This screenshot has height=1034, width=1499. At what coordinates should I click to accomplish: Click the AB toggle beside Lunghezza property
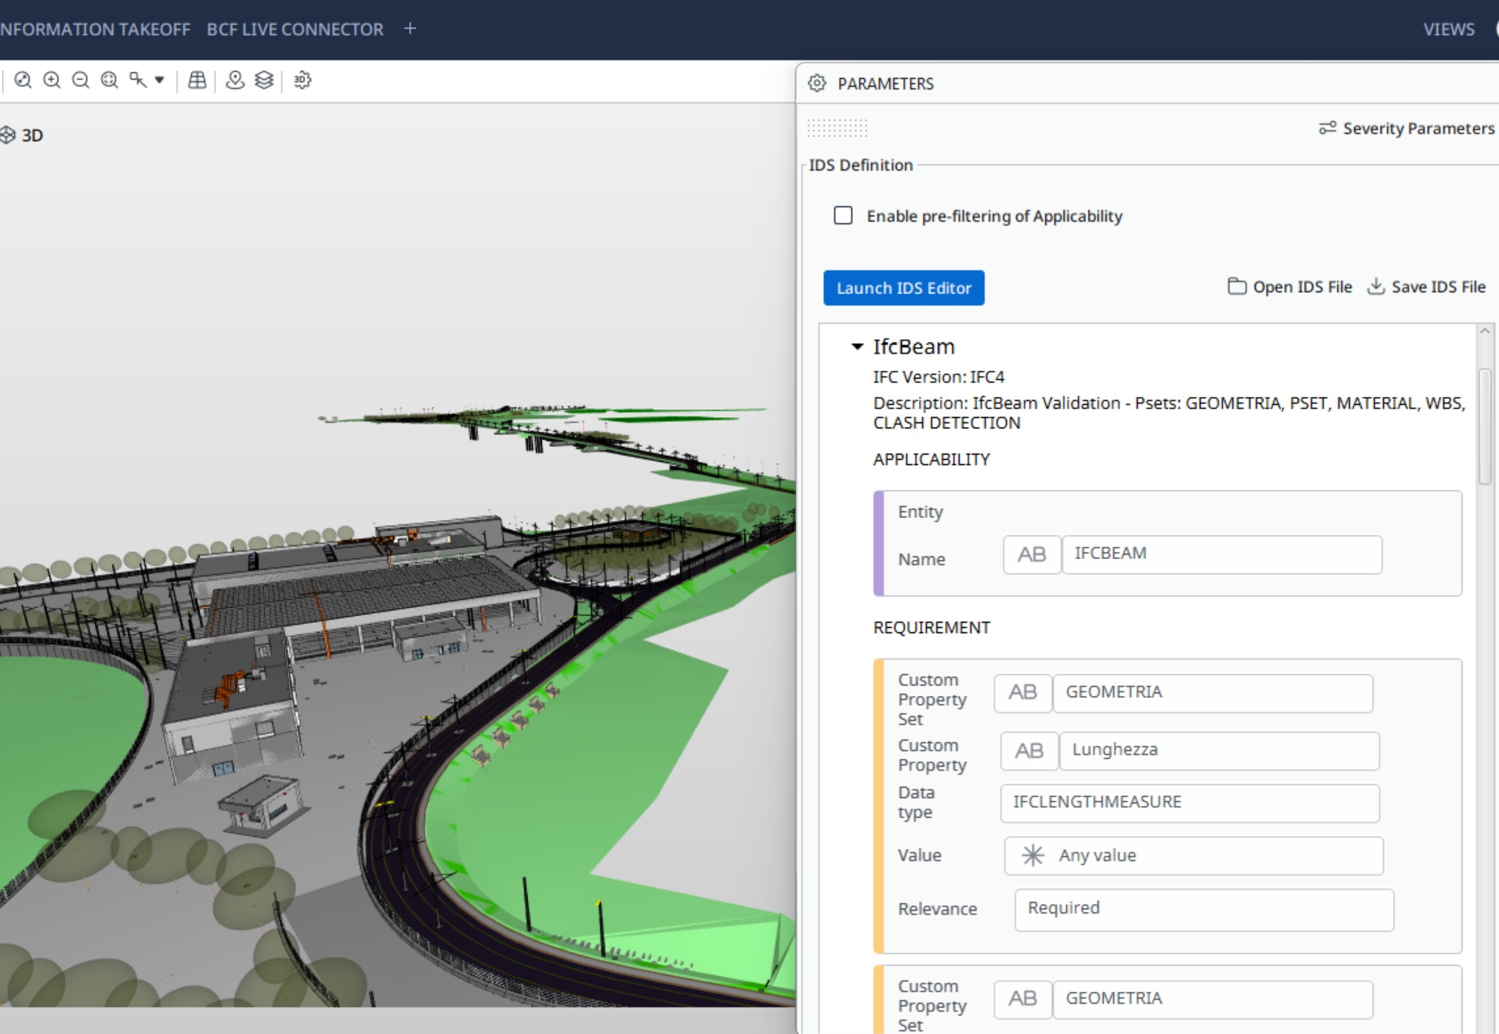[x=1029, y=750]
